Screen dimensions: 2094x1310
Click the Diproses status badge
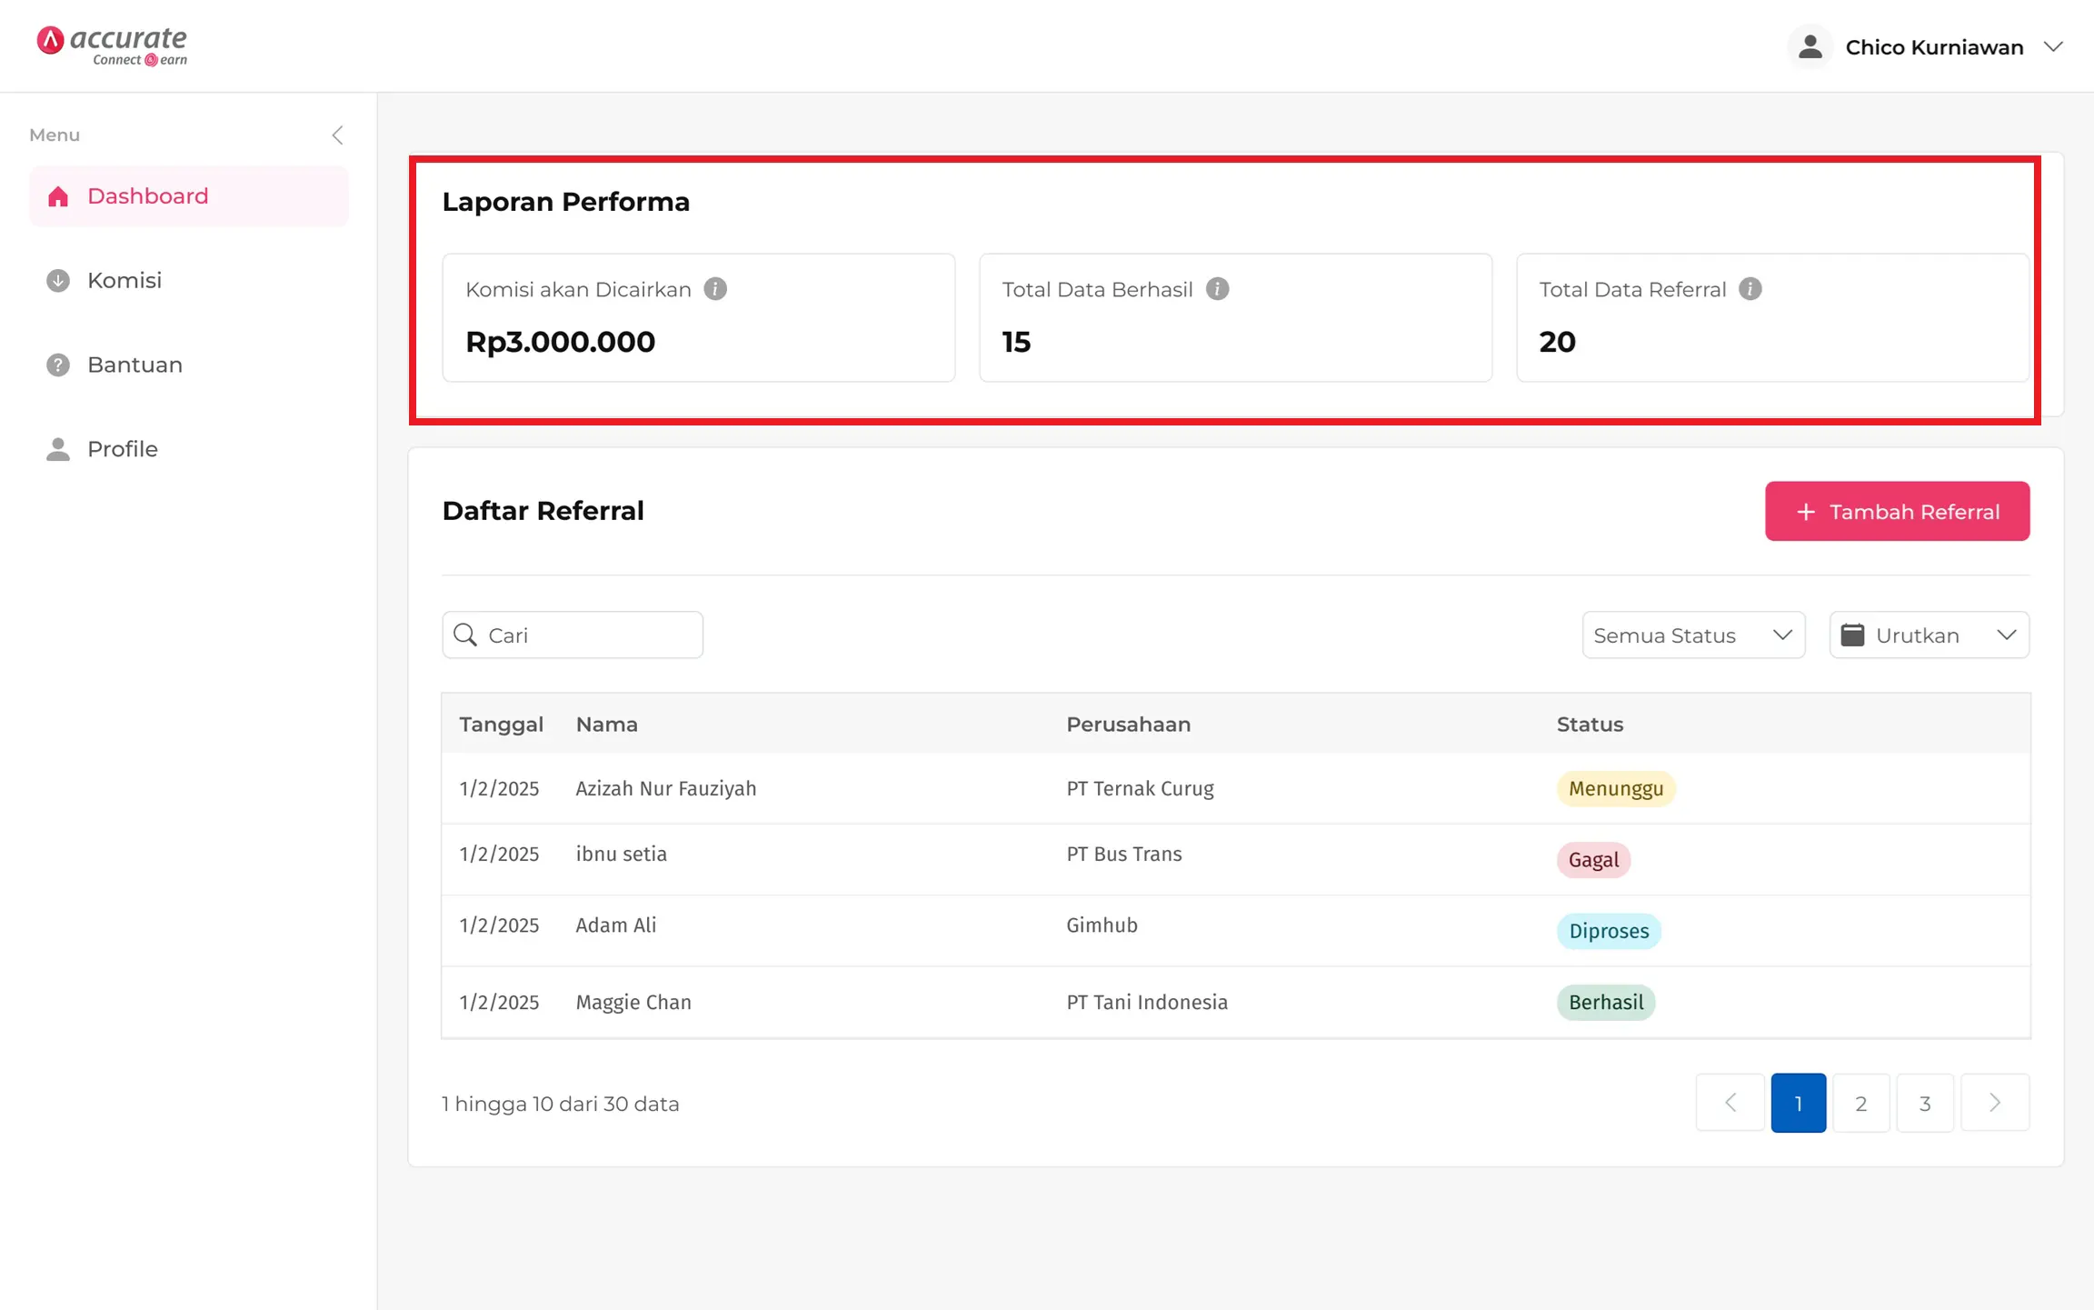(x=1609, y=932)
